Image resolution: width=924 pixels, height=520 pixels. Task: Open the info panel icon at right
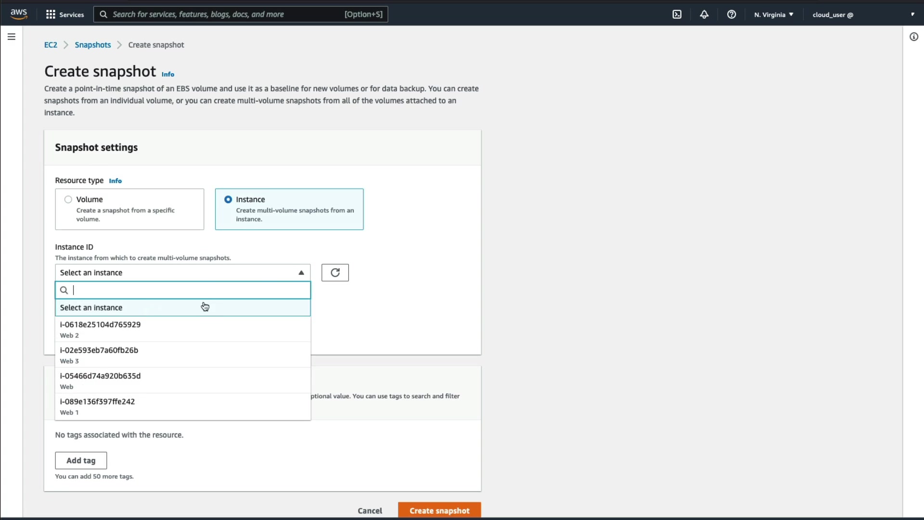pos(913,37)
